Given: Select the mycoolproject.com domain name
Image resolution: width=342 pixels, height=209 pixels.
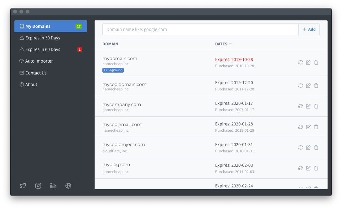Looking at the screenshot, I should 124,145.
